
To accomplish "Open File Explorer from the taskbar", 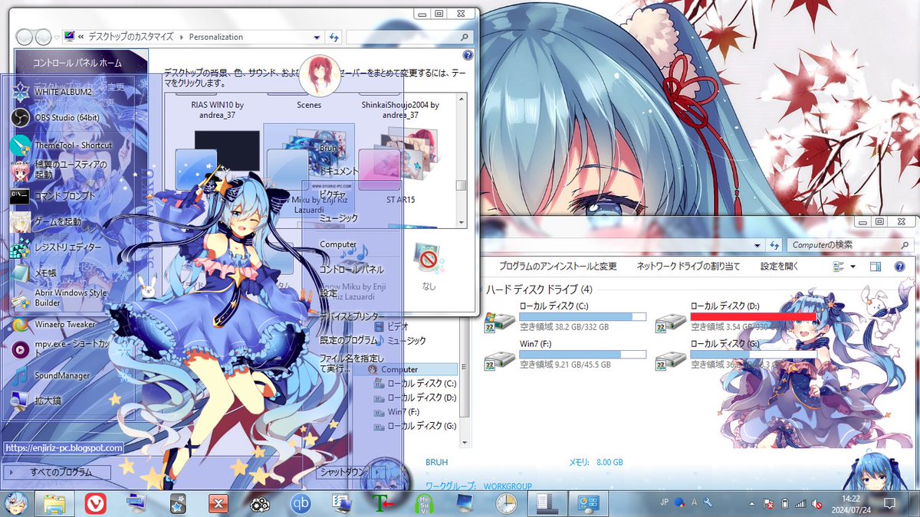I will coord(54,503).
